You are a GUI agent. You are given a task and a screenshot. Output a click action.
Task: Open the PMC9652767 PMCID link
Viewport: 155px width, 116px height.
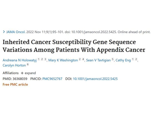coord(52,79)
